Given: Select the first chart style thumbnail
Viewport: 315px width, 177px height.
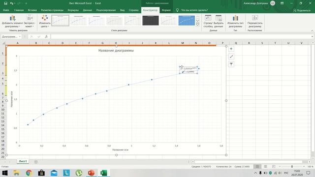Looking at the screenshot, I should click(60, 21).
